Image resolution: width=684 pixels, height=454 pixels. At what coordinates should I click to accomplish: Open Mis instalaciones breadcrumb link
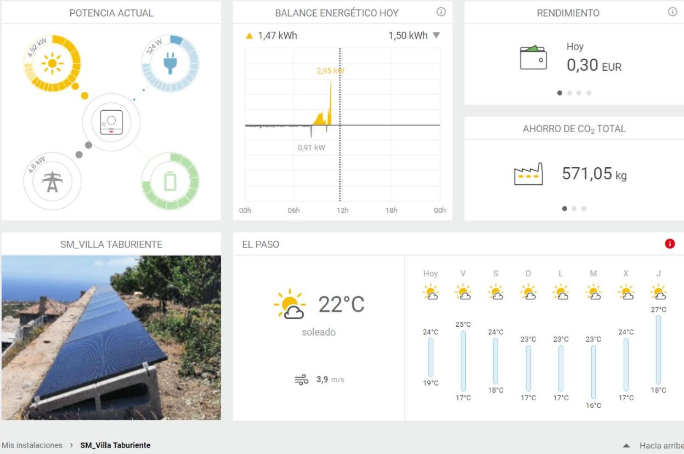[x=32, y=445]
